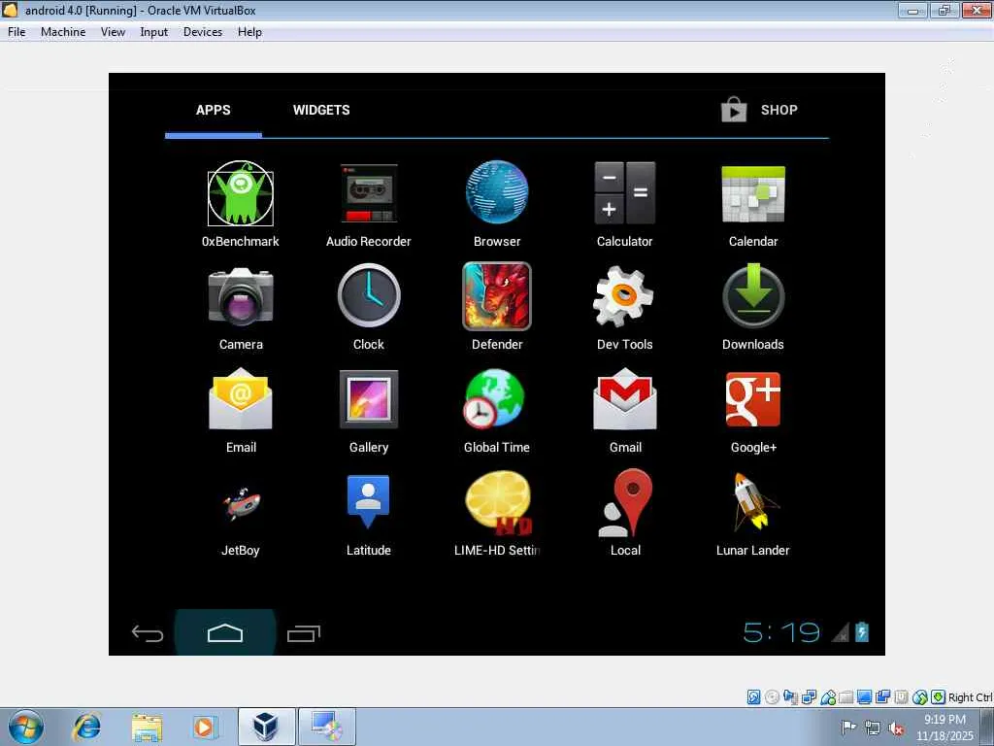Image resolution: width=994 pixels, height=746 pixels.
Task: Open the Machine menu
Action: [63, 32]
